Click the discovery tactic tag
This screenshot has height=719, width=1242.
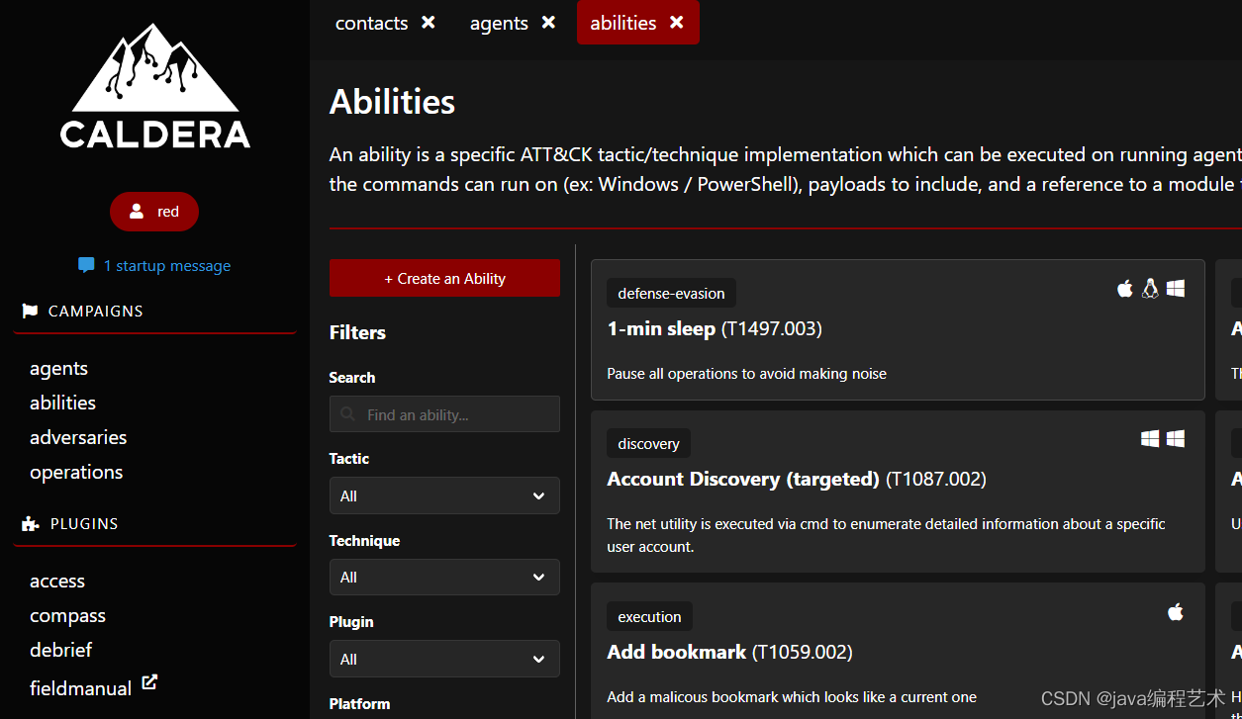pyautogui.click(x=648, y=443)
